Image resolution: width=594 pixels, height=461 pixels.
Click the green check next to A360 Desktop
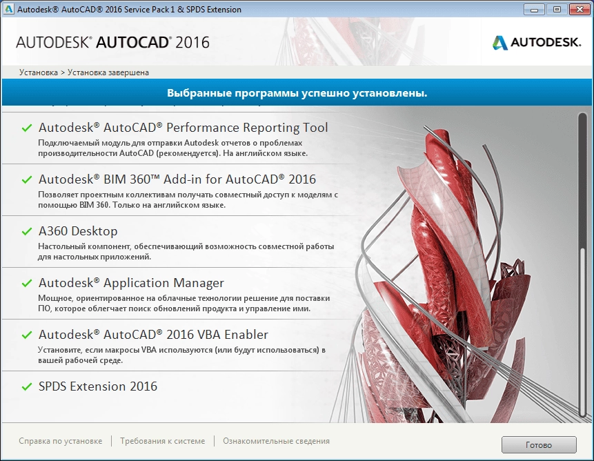27,231
